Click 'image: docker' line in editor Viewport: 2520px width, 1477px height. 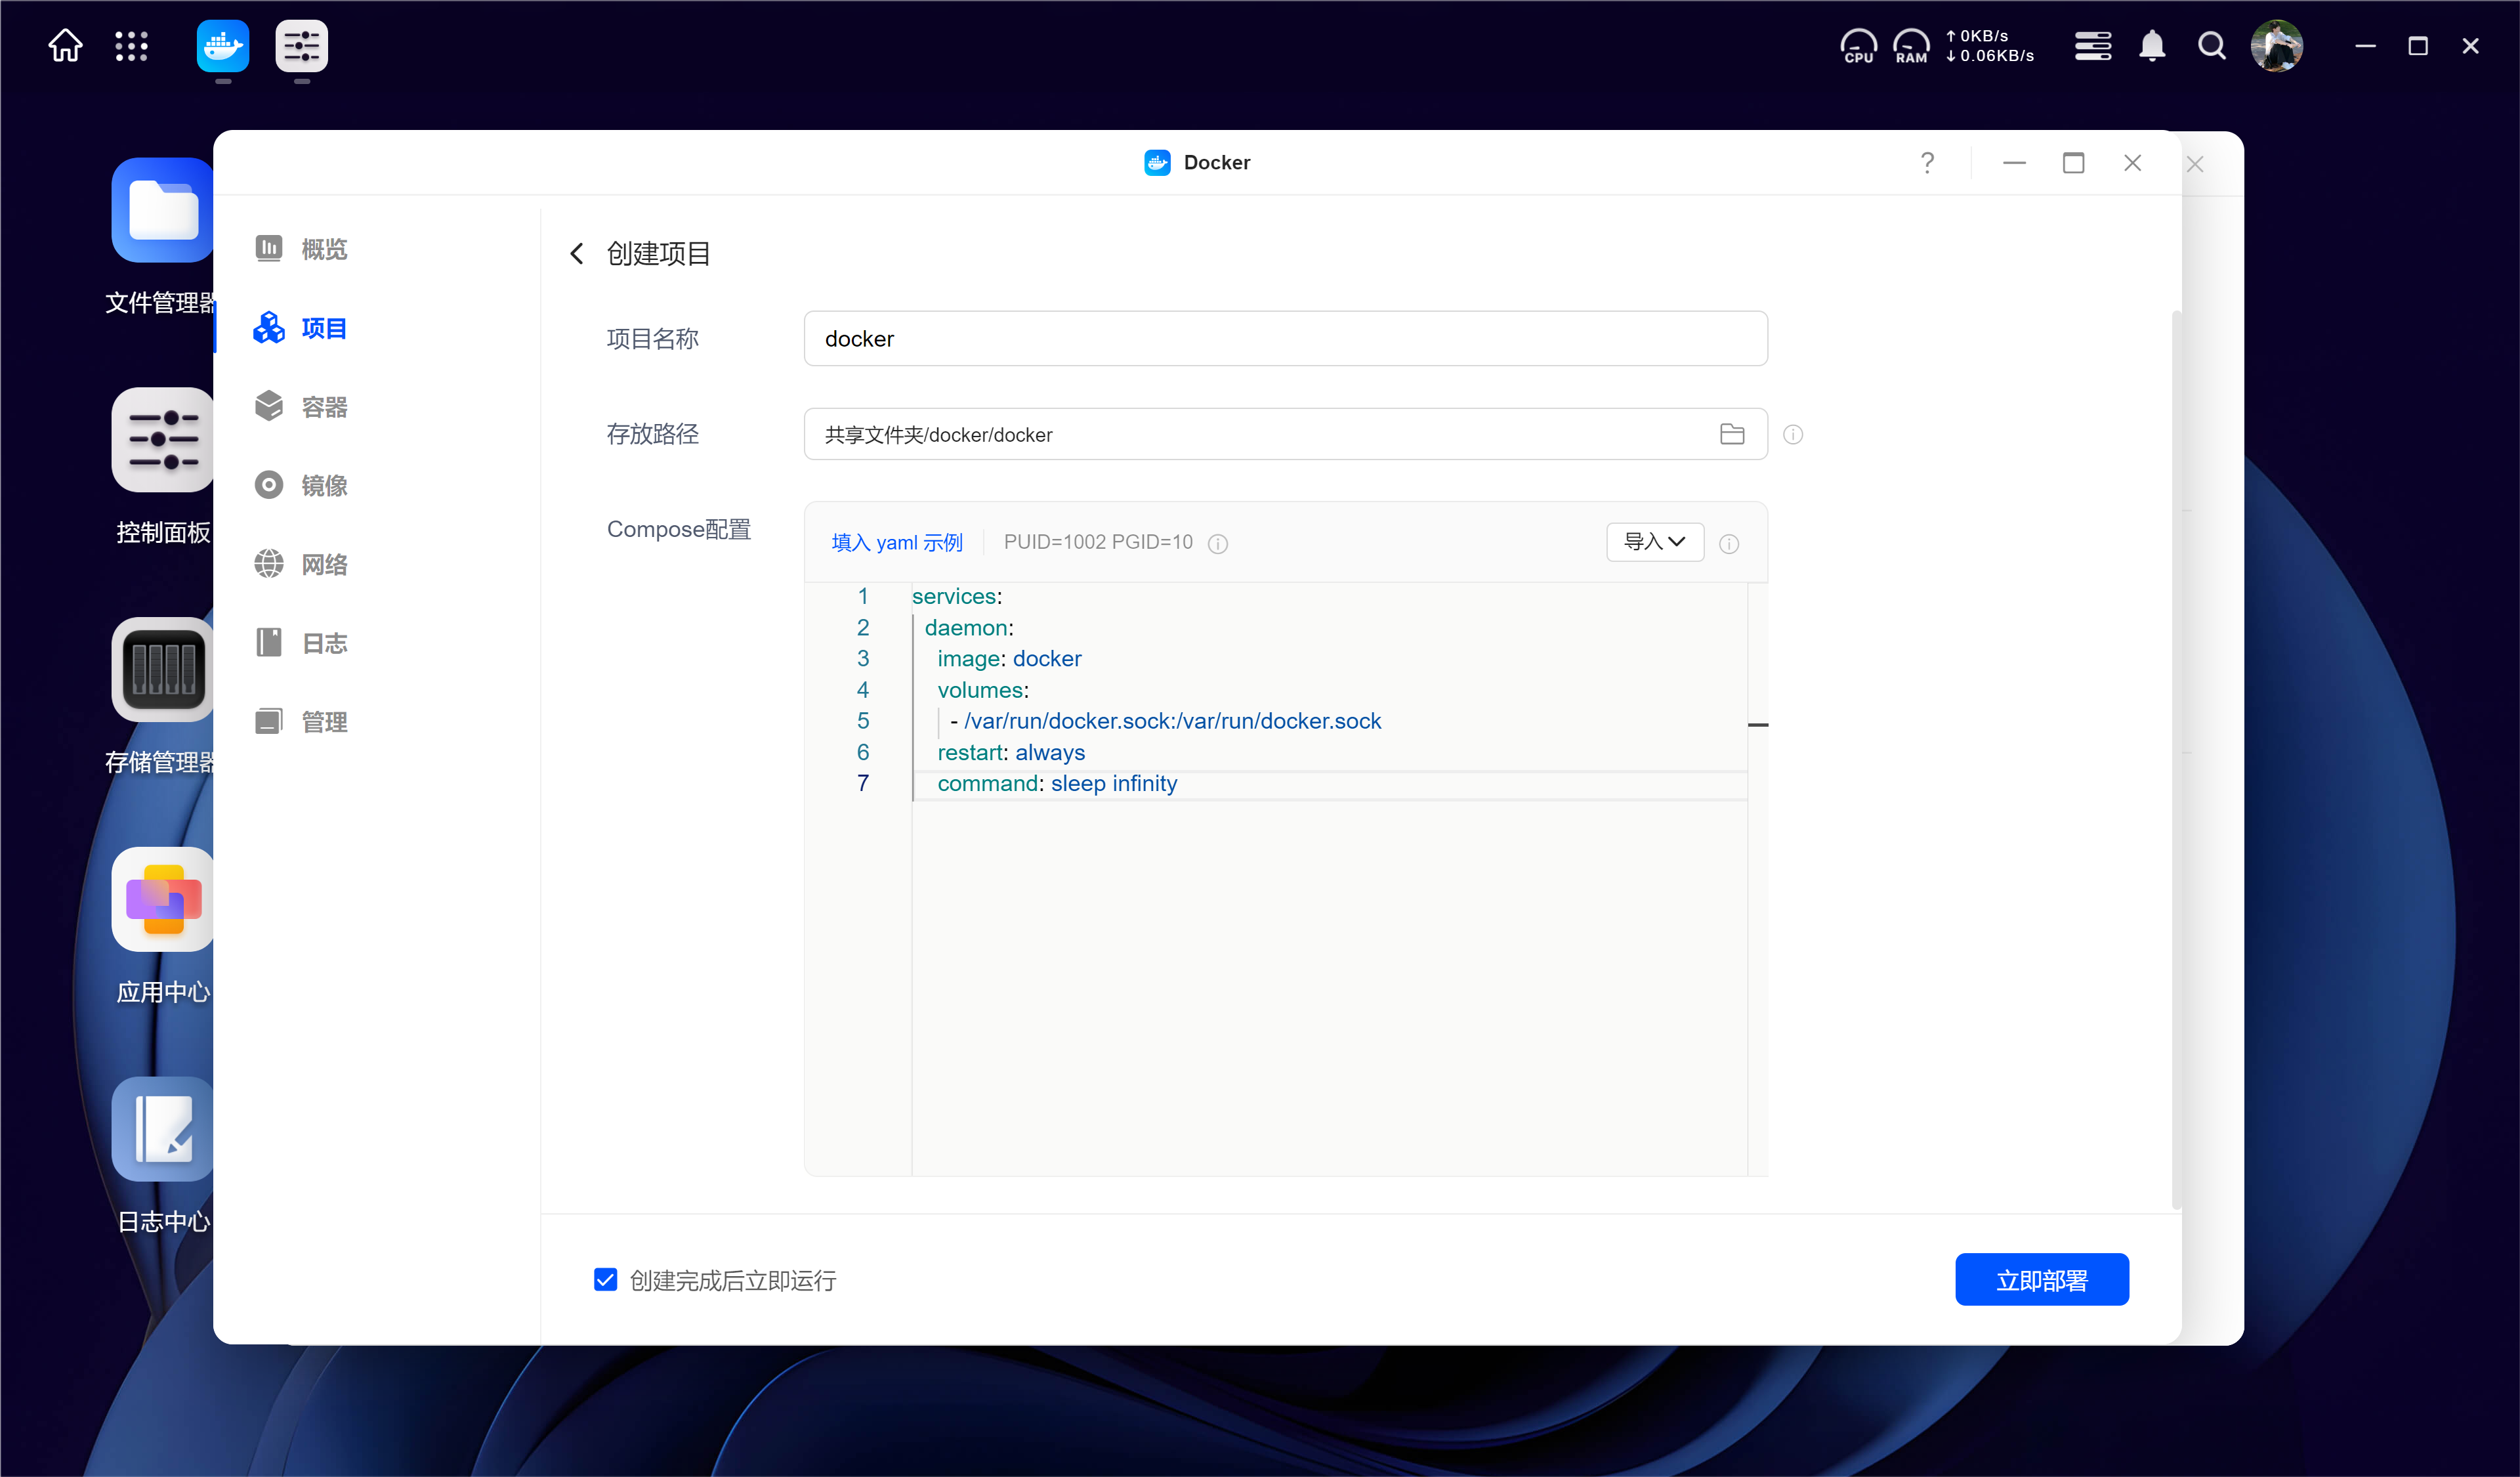tap(1009, 659)
